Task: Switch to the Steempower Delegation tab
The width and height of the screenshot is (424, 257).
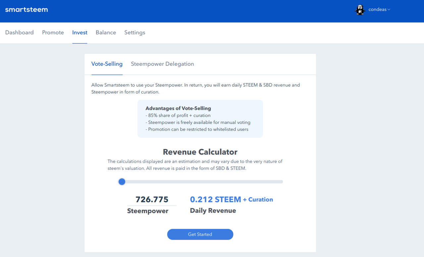Action: click(162, 64)
